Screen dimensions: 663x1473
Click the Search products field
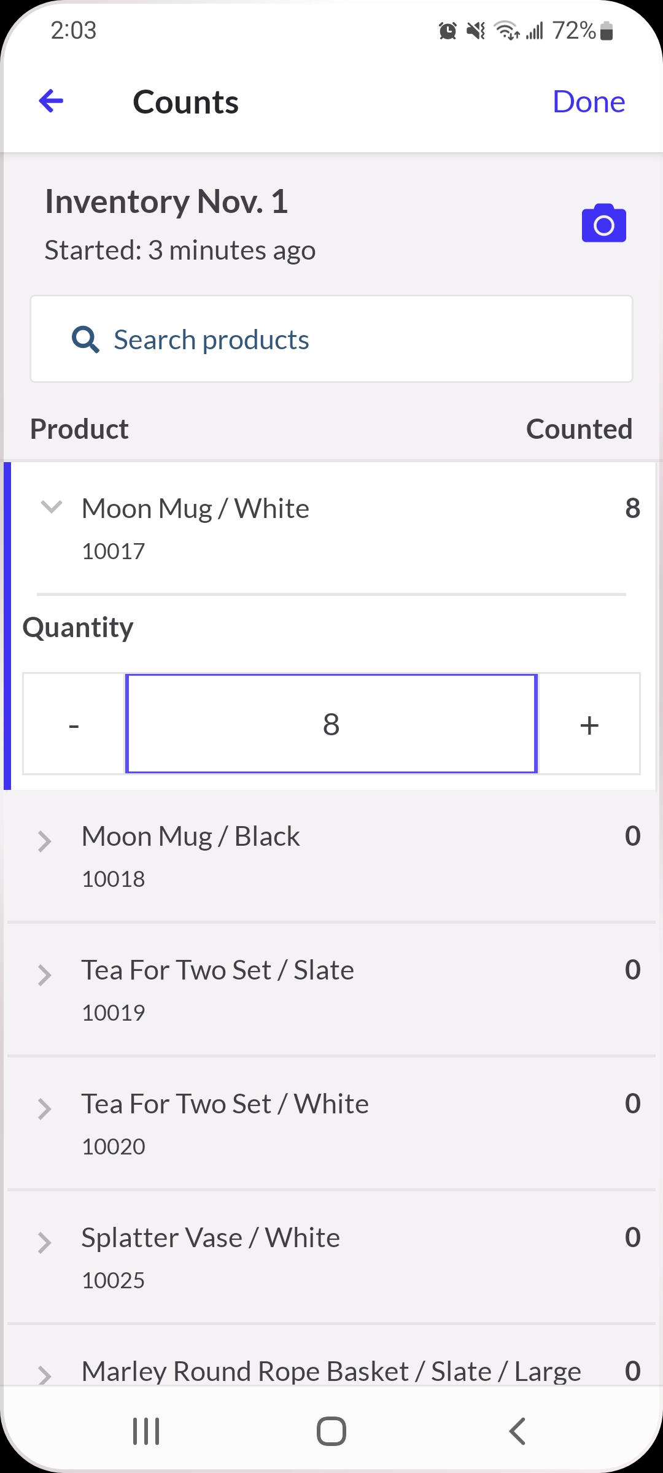point(331,339)
